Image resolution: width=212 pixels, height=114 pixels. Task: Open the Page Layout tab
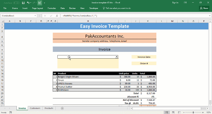click(37, 8)
